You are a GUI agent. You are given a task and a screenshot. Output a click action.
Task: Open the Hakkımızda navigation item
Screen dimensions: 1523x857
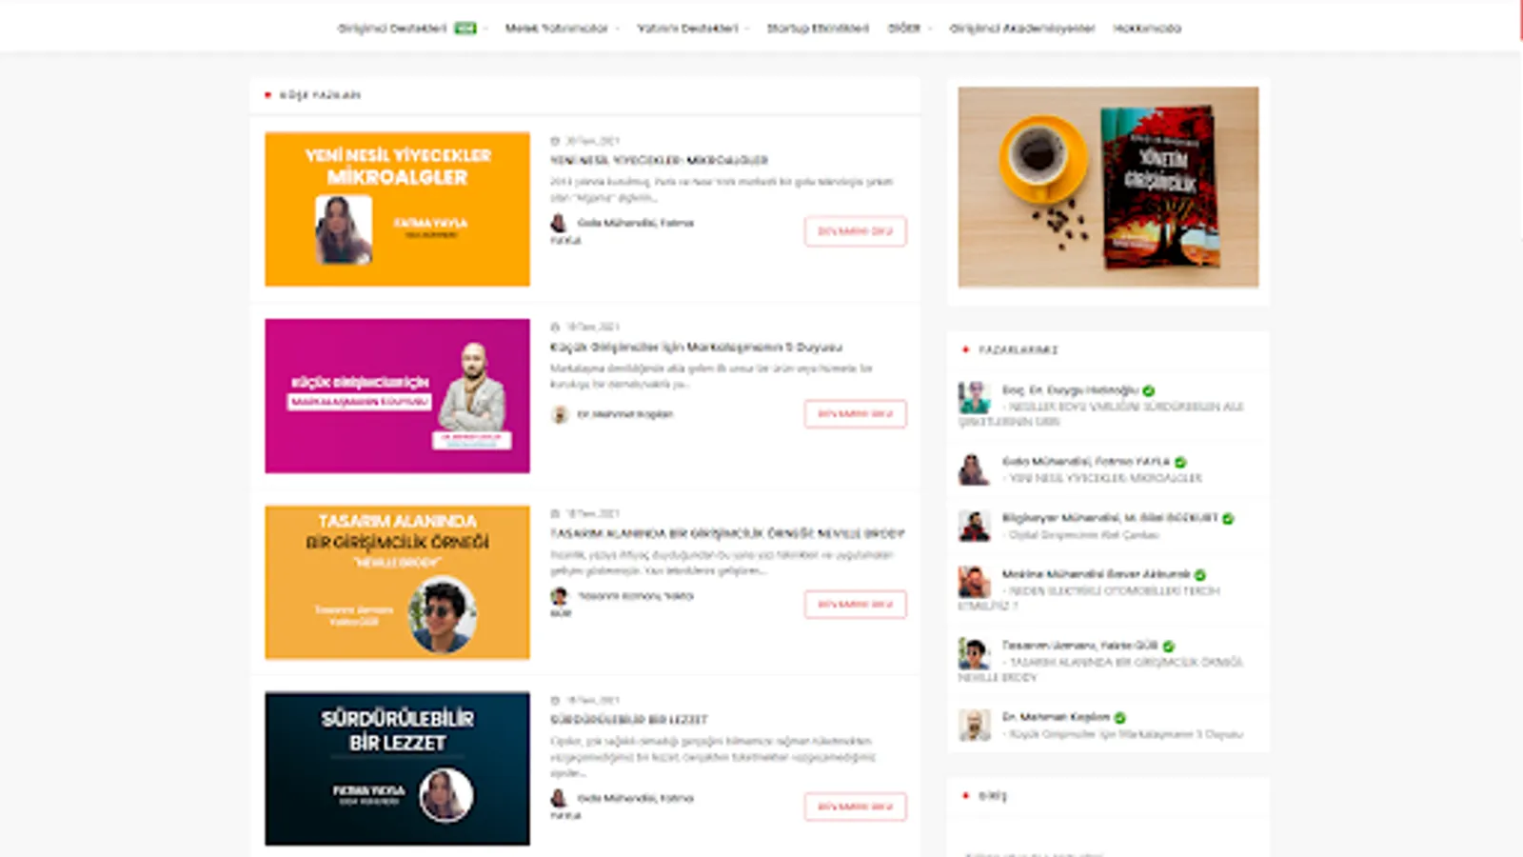tap(1147, 29)
